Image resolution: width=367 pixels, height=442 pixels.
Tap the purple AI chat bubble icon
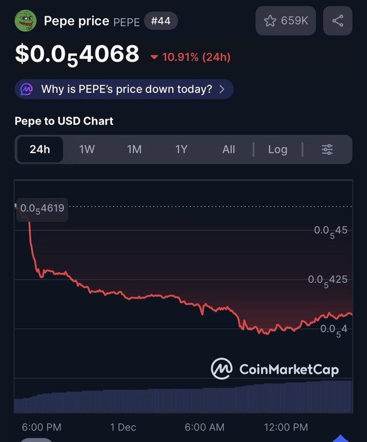click(x=27, y=89)
